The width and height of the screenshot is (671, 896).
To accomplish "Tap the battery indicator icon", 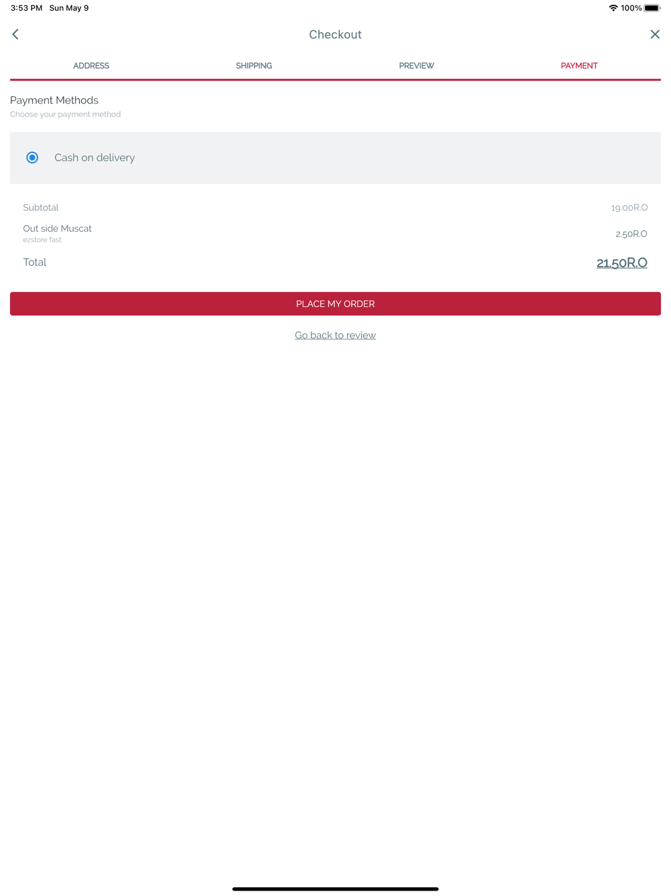I will click(x=652, y=8).
